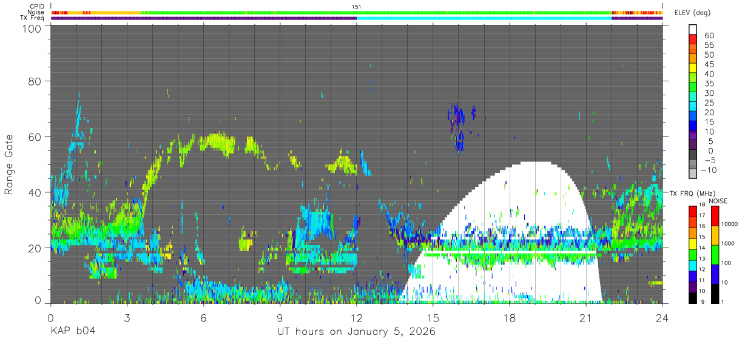Click the TX Freq row label
The image size is (745, 344).
(x=32, y=18)
